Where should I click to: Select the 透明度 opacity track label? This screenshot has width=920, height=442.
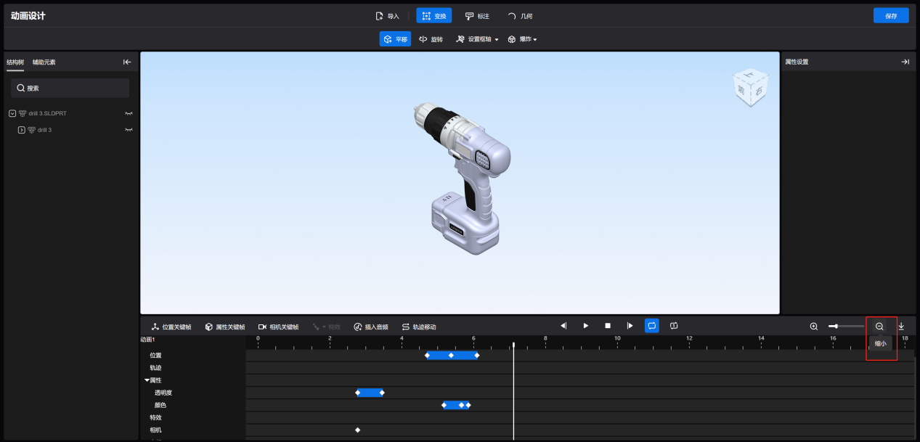pyautogui.click(x=163, y=393)
